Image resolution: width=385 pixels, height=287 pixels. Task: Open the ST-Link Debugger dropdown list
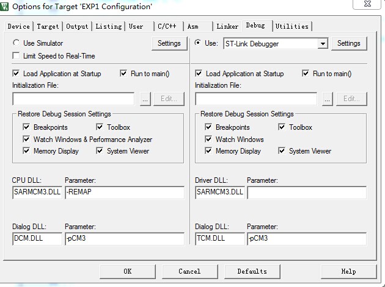coord(323,44)
